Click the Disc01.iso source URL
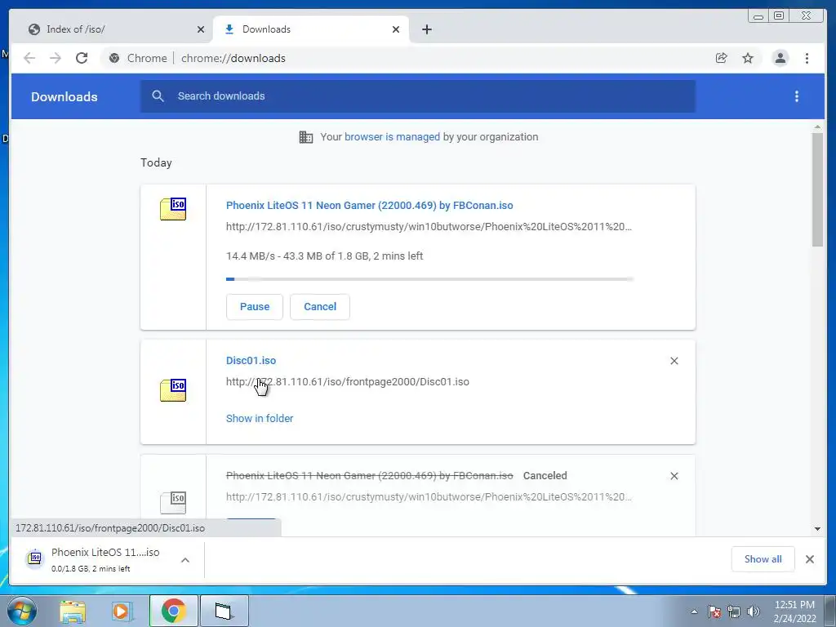 (x=348, y=382)
